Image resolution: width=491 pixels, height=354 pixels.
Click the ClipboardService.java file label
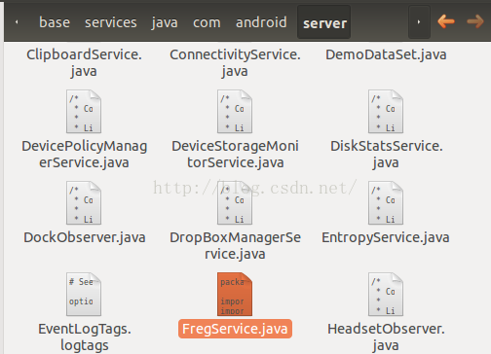pos(84,63)
